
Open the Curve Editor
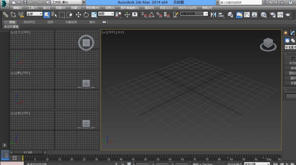click(247, 14)
